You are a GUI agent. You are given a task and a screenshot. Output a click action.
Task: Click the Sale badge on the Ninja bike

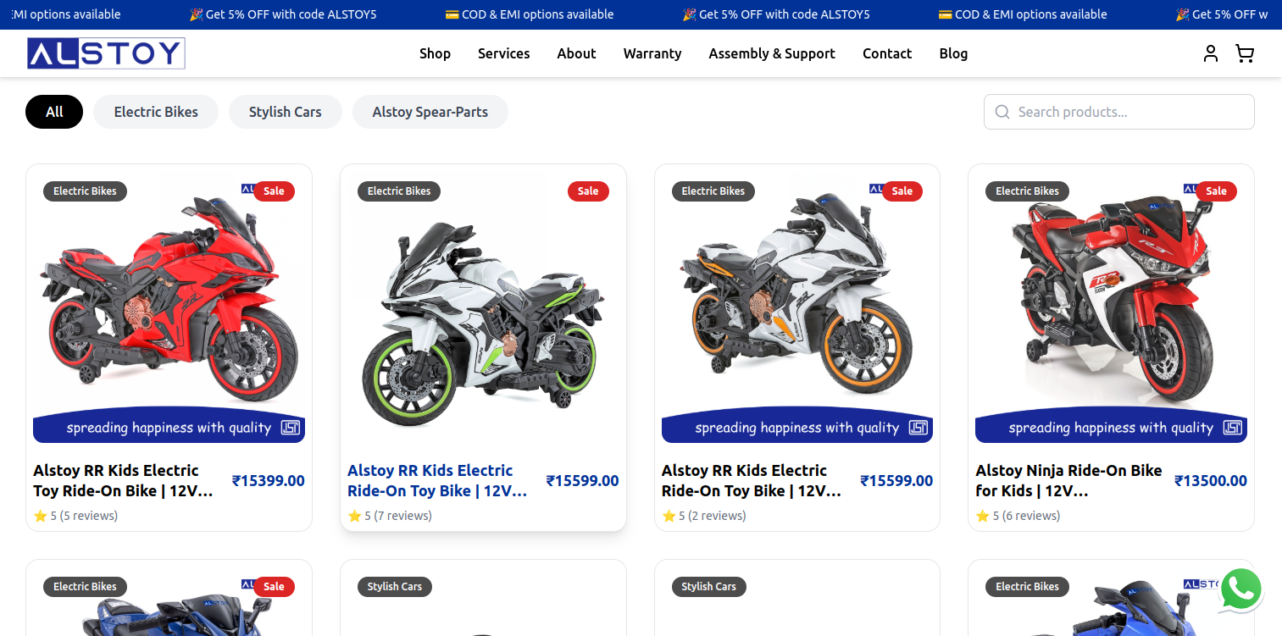pos(1216,191)
